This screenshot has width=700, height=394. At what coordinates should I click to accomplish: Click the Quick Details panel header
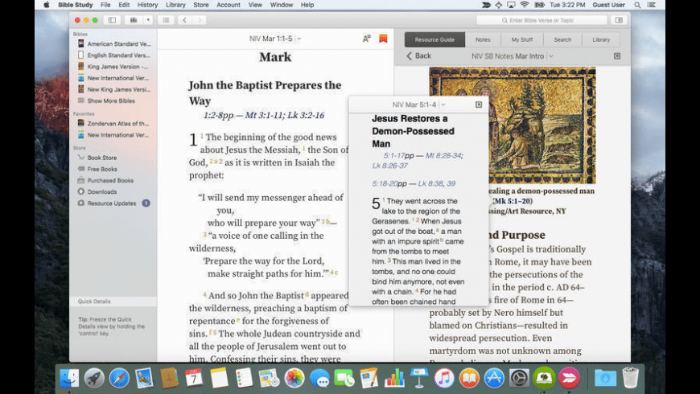tap(113, 302)
